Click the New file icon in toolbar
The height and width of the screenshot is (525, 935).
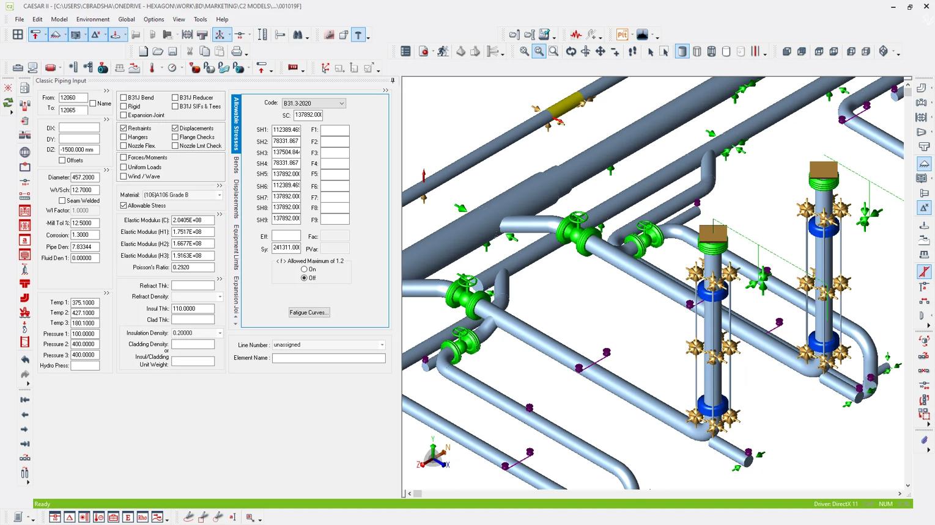[x=143, y=52]
